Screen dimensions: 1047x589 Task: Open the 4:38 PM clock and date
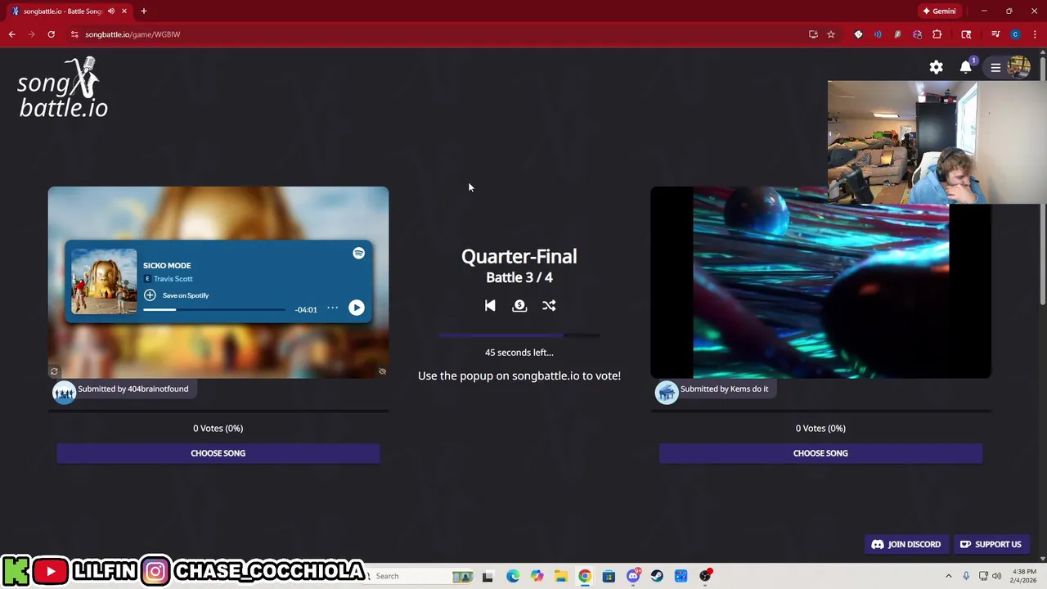[1024, 576]
